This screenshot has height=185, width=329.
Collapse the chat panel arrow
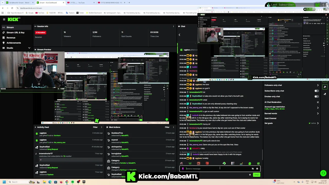[179, 35]
